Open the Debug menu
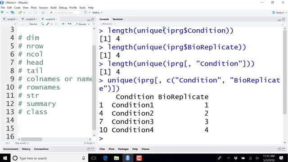The image size is (288, 162). click(x=63, y=8)
